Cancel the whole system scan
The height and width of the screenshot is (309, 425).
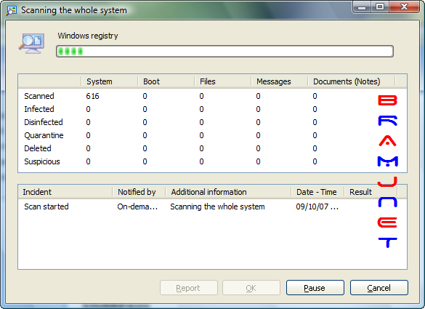tap(379, 288)
